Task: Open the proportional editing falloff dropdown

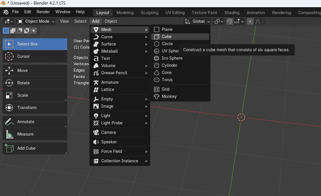Action: click(260, 22)
